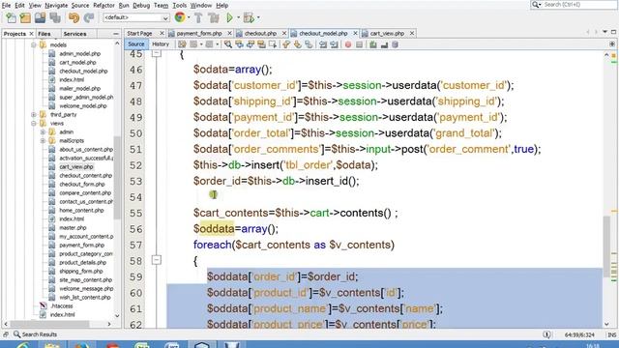Open the Debug menu
Viewport: 619px width, 348px height.
[141, 6]
